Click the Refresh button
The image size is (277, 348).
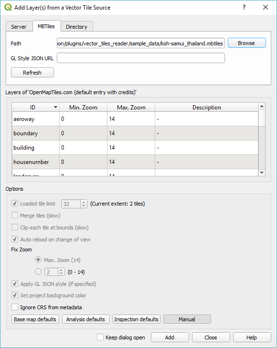pyautogui.click(x=32, y=73)
